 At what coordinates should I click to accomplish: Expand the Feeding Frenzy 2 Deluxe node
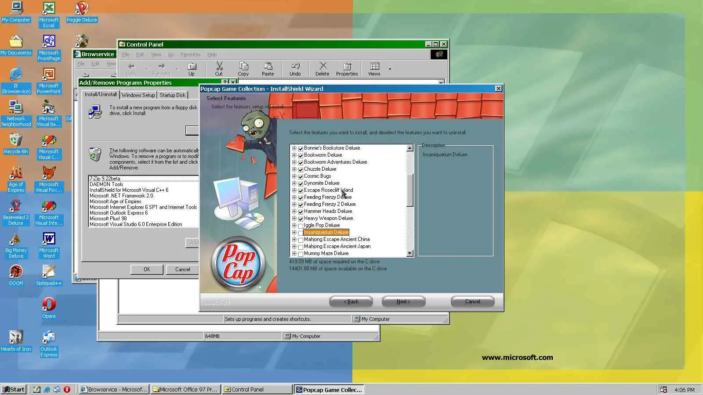click(x=294, y=204)
